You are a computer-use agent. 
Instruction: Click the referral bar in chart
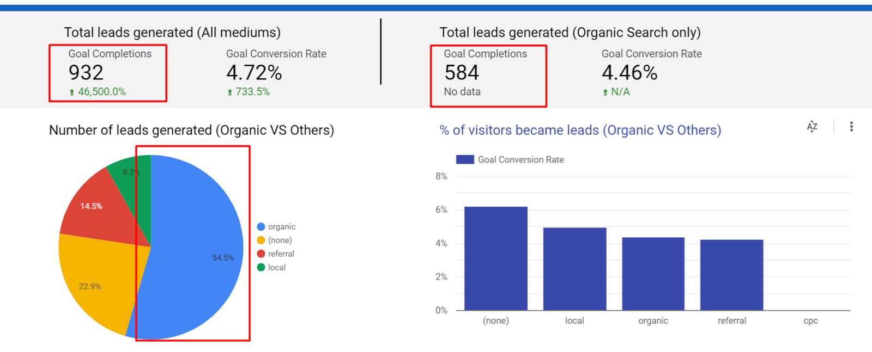(x=731, y=275)
